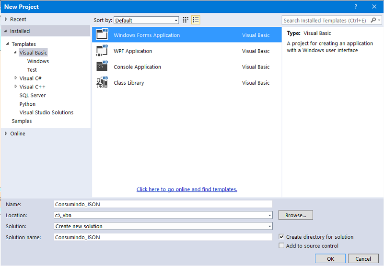Viewport: 384px width, 266px height.
Task: Open the Sort by Default dropdown
Action: point(146,20)
